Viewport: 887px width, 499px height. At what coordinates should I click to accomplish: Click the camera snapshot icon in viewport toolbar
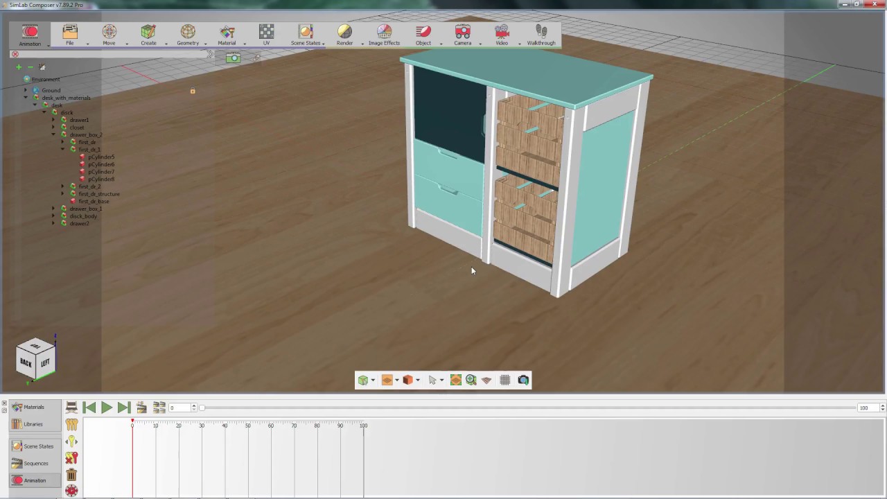(x=523, y=380)
